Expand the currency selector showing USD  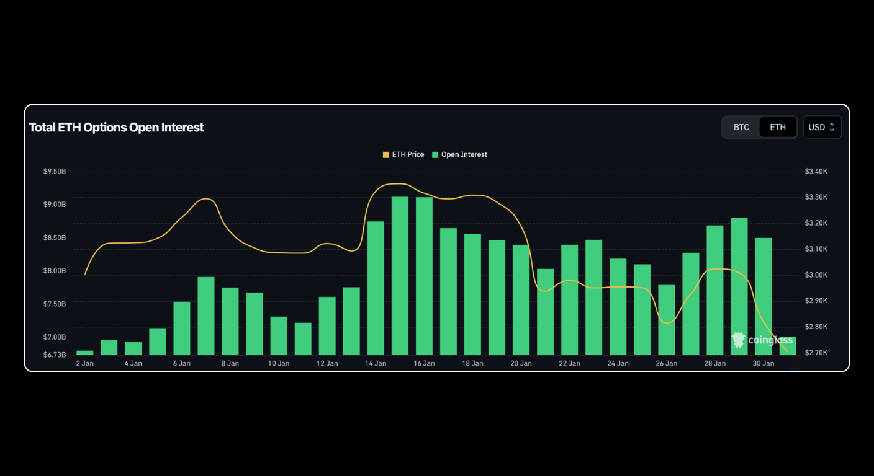point(822,127)
